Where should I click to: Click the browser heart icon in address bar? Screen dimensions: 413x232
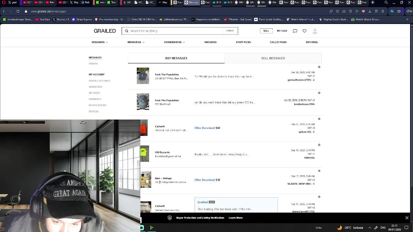[363, 11]
